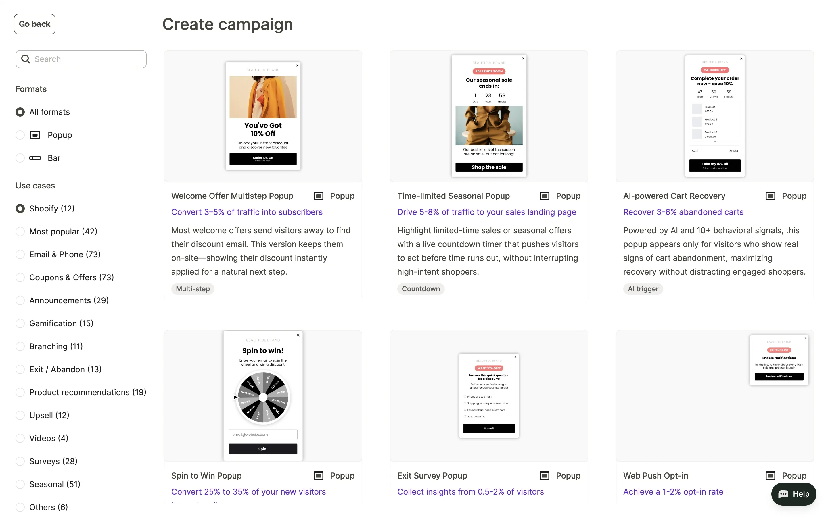The height and width of the screenshot is (517, 828).
Task: Click Time-limited Seasonal Popup title
Action: (453, 196)
